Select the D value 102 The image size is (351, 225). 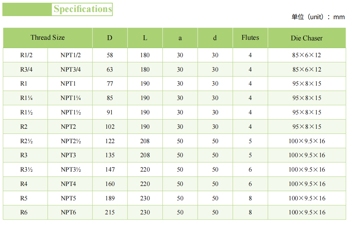(x=110, y=127)
